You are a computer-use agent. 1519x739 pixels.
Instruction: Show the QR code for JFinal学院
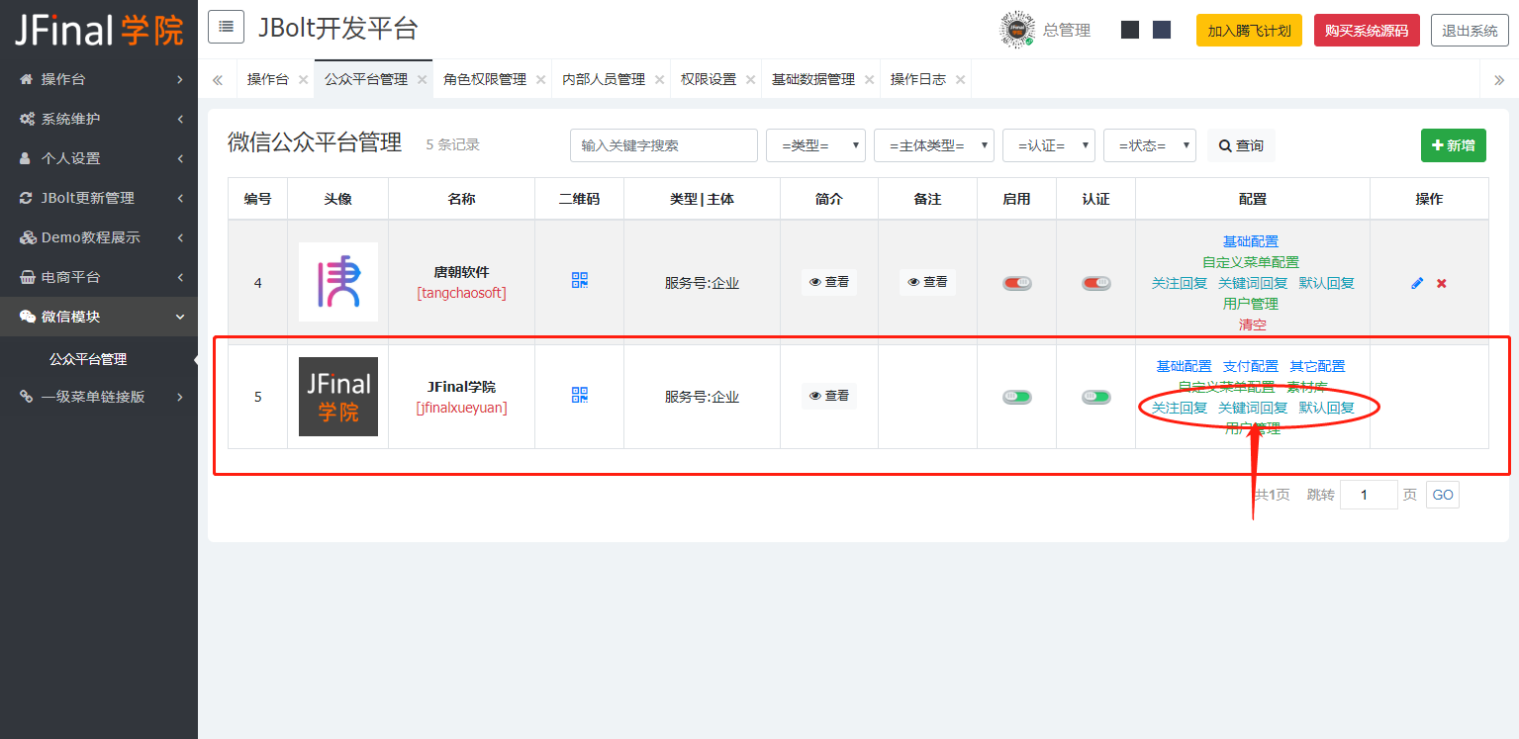tap(580, 395)
